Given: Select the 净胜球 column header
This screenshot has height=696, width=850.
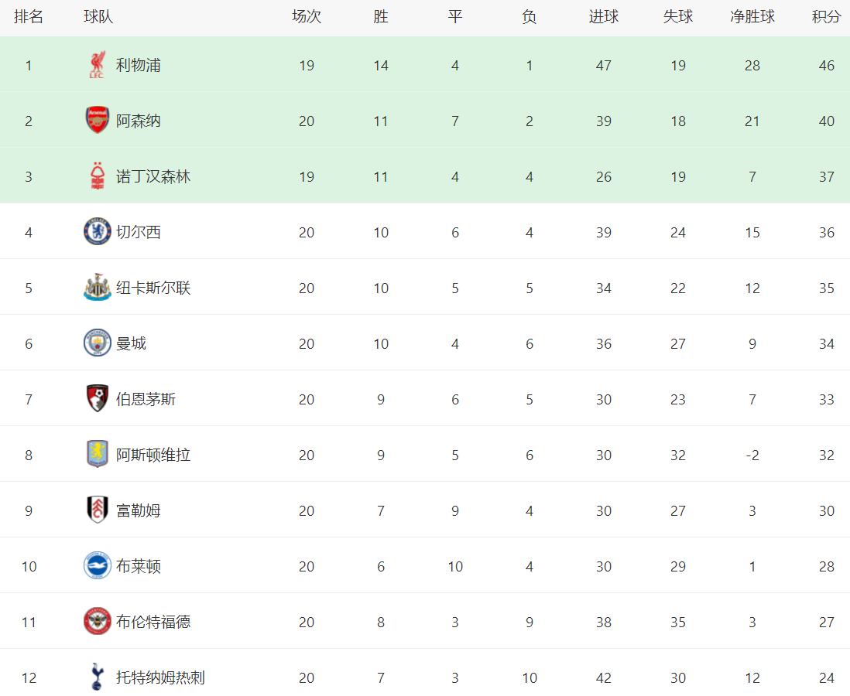Looking at the screenshot, I should click(x=752, y=17).
